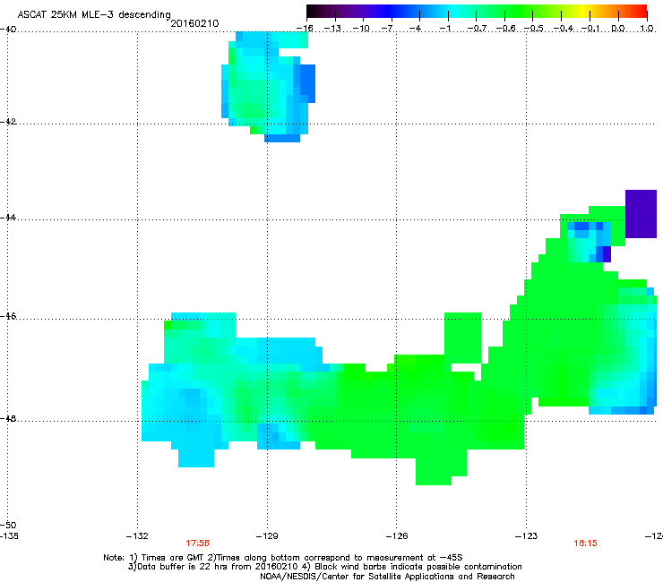Click the -0.1 color scale label
The width and height of the screenshot is (663, 582).
tap(590, 29)
